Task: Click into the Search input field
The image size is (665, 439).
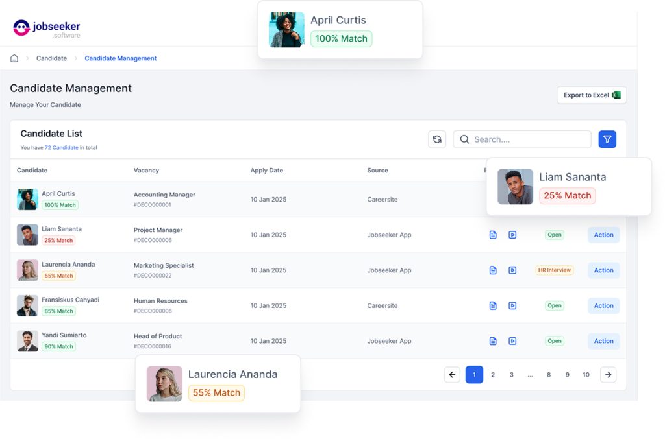Action: coord(522,139)
